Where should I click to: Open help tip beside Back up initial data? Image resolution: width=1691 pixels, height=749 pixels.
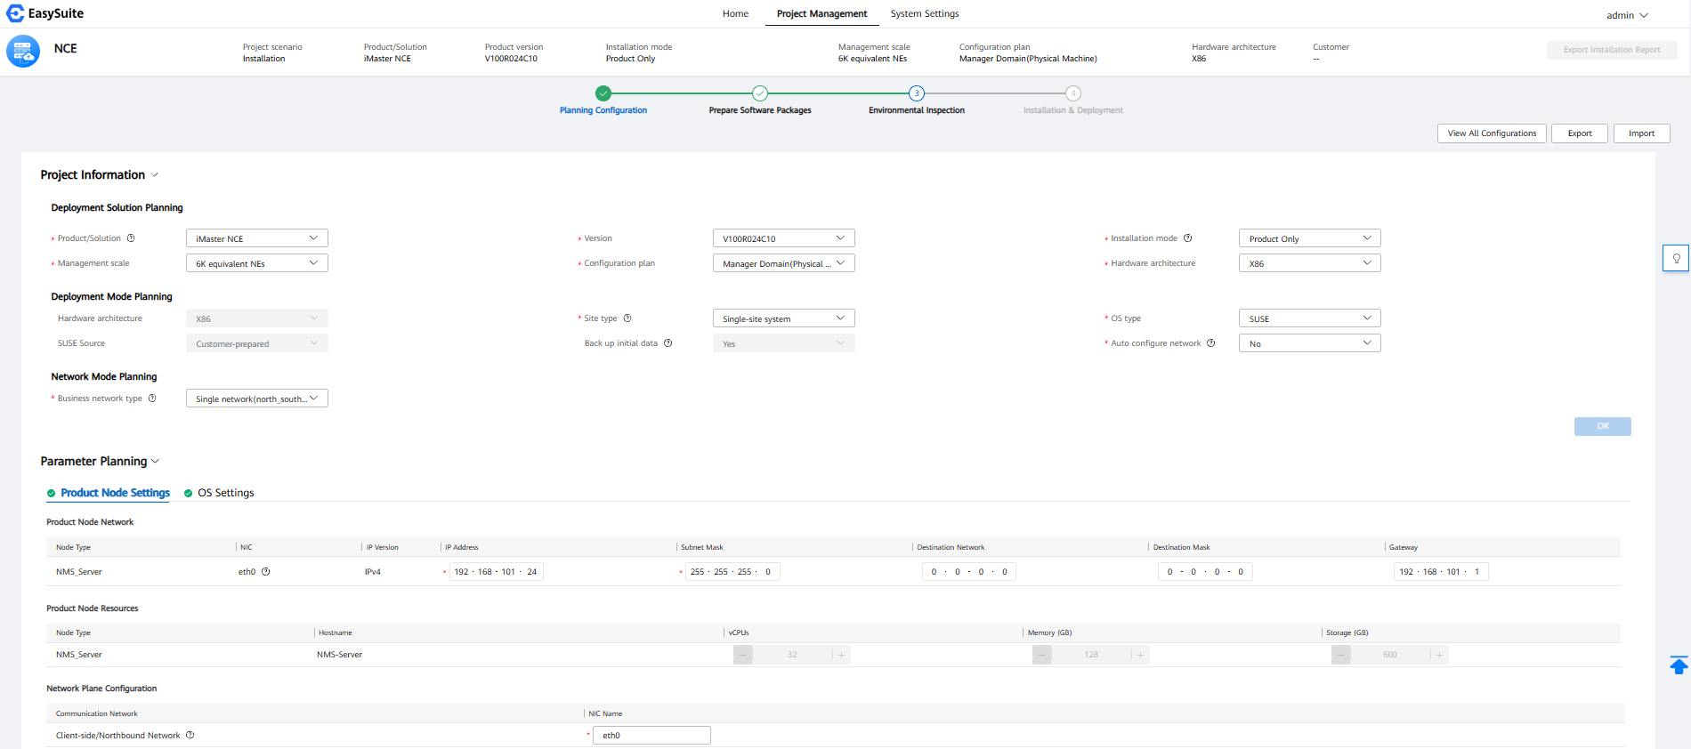(667, 343)
